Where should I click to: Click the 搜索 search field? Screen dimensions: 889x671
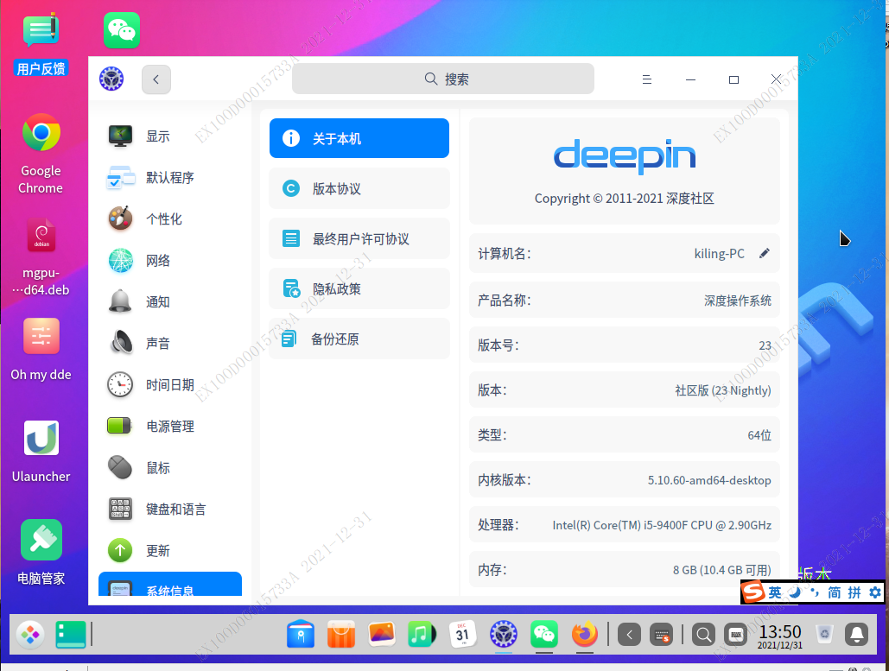442,79
